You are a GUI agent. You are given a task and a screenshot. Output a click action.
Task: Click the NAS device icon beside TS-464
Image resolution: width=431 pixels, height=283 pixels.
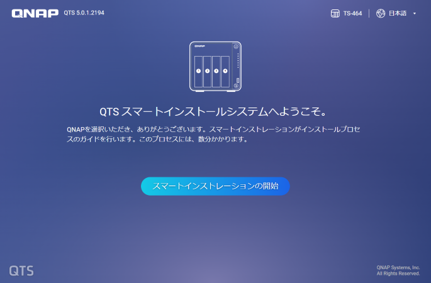tap(335, 13)
